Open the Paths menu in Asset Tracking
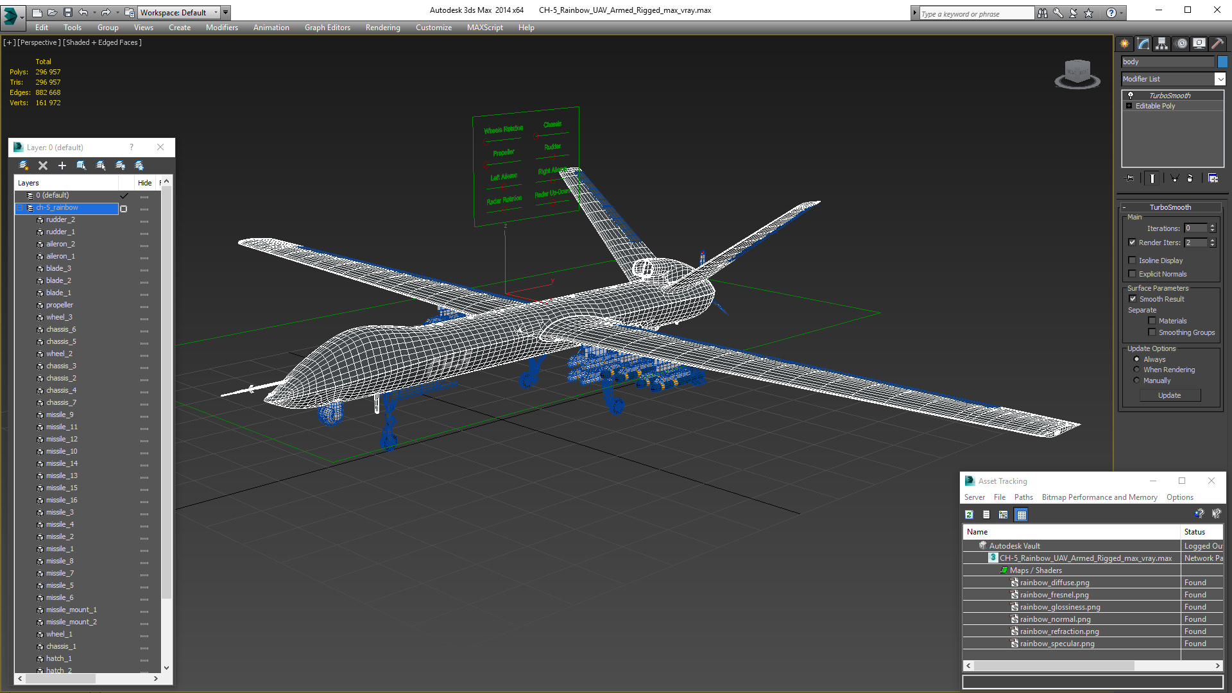This screenshot has height=693, width=1232. (1023, 497)
